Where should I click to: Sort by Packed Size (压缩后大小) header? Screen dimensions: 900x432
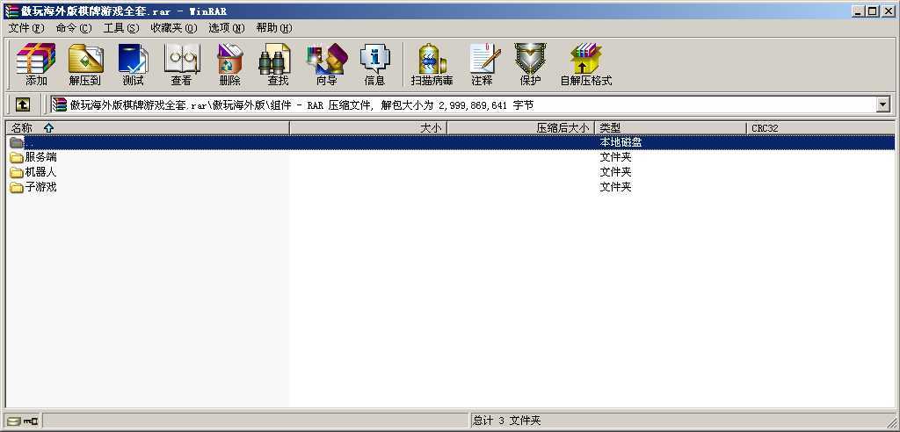[x=520, y=128]
